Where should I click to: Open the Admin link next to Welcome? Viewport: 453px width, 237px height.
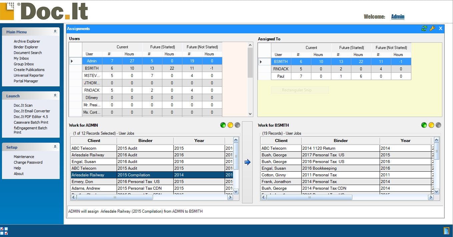click(397, 16)
